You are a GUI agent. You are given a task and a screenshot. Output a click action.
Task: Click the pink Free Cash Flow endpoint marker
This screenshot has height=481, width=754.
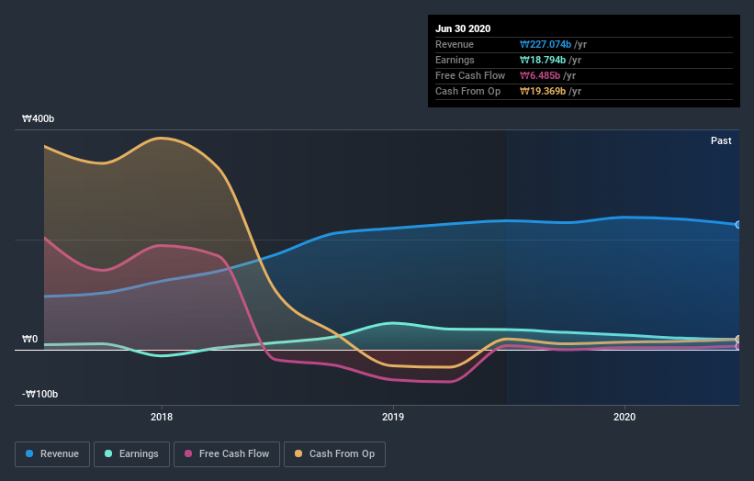click(738, 346)
